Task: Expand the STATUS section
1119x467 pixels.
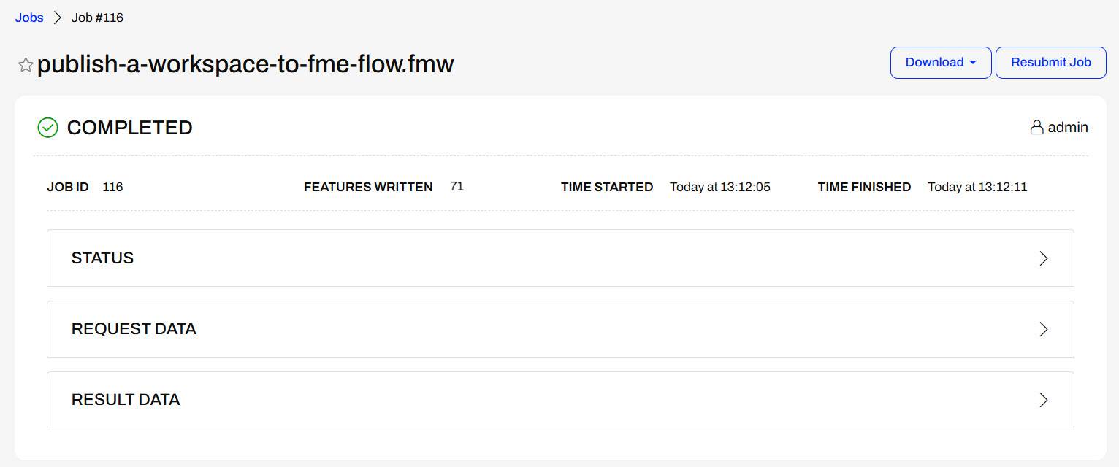Action: click(x=560, y=258)
